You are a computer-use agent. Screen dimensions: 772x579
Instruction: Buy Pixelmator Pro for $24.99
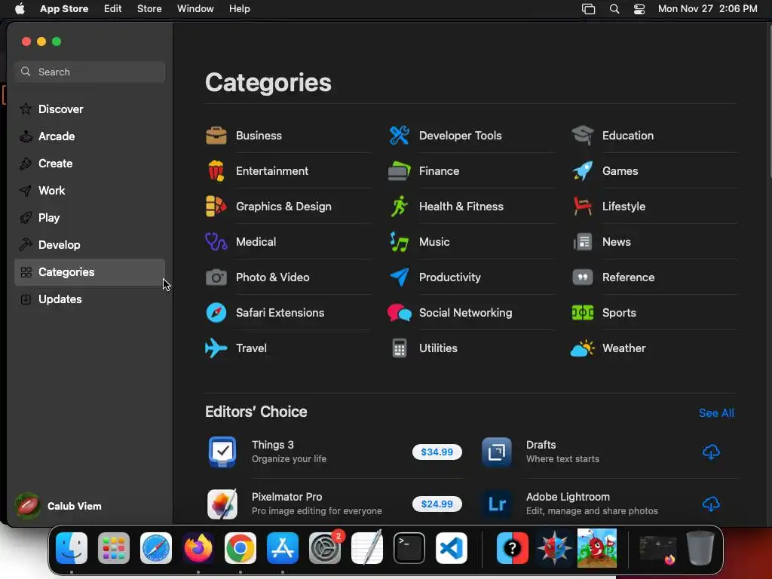(437, 504)
